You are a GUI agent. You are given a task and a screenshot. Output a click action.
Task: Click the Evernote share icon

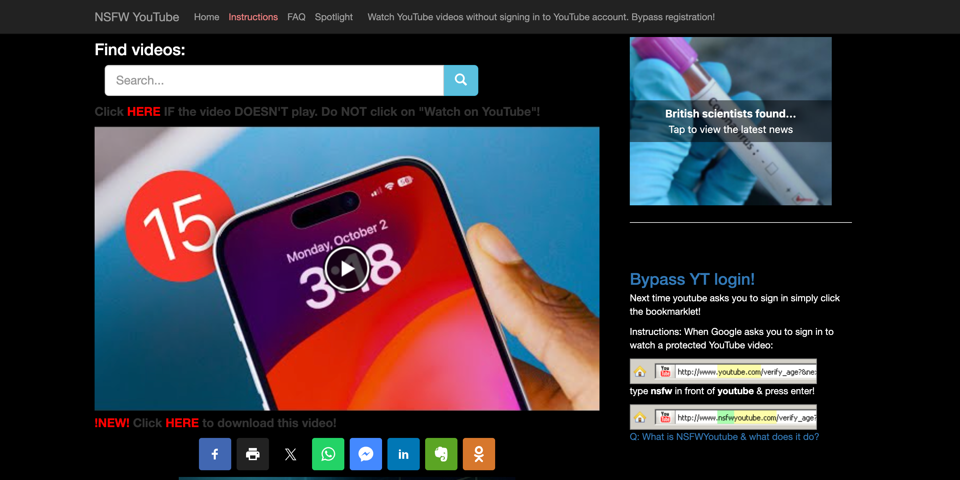441,454
